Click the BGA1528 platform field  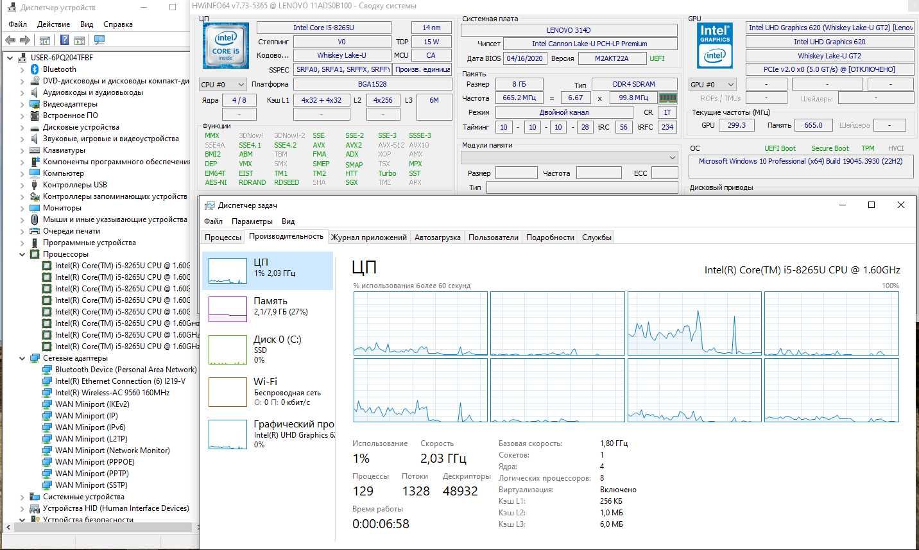pyautogui.click(x=372, y=84)
